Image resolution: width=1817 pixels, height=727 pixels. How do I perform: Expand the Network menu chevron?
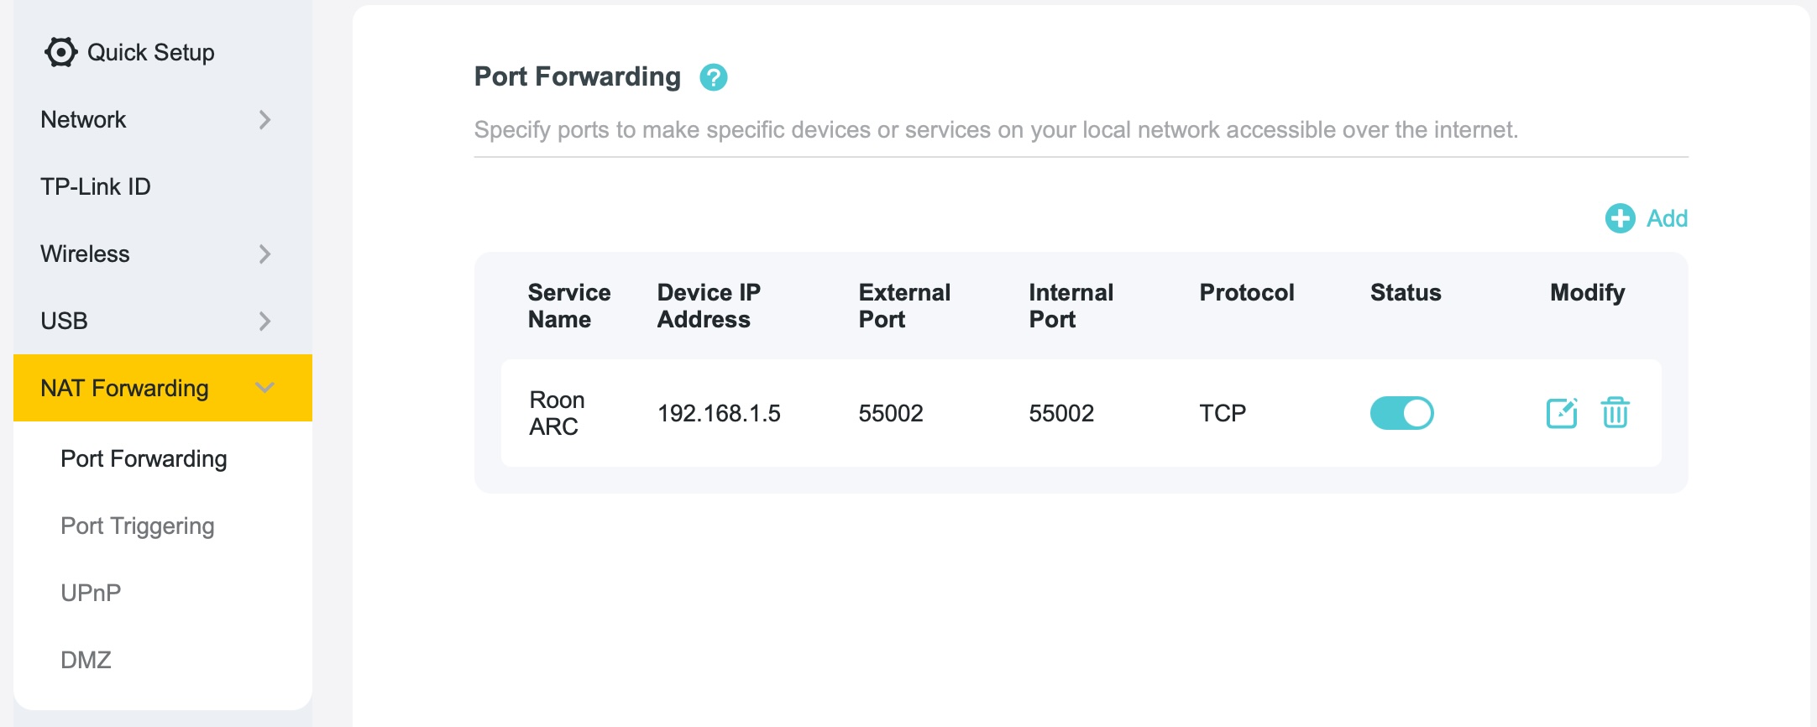click(x=264, y=119)
